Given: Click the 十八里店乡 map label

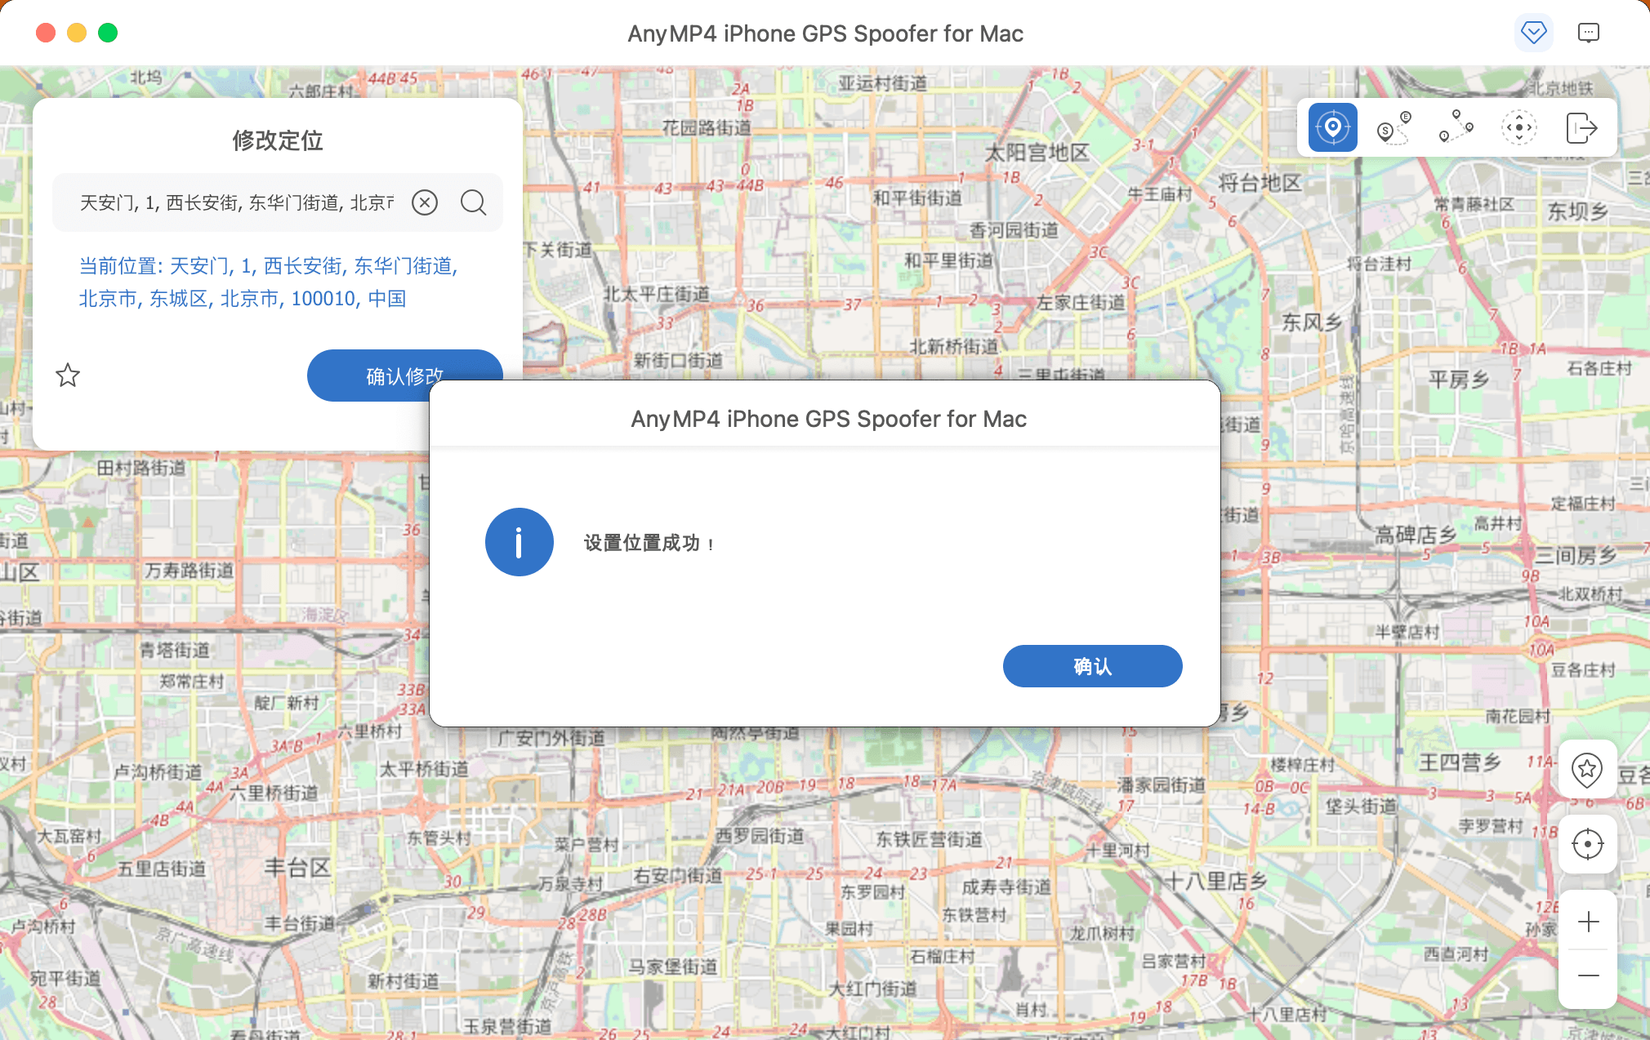Looking at the screenshot, I should click(1216, 882).
